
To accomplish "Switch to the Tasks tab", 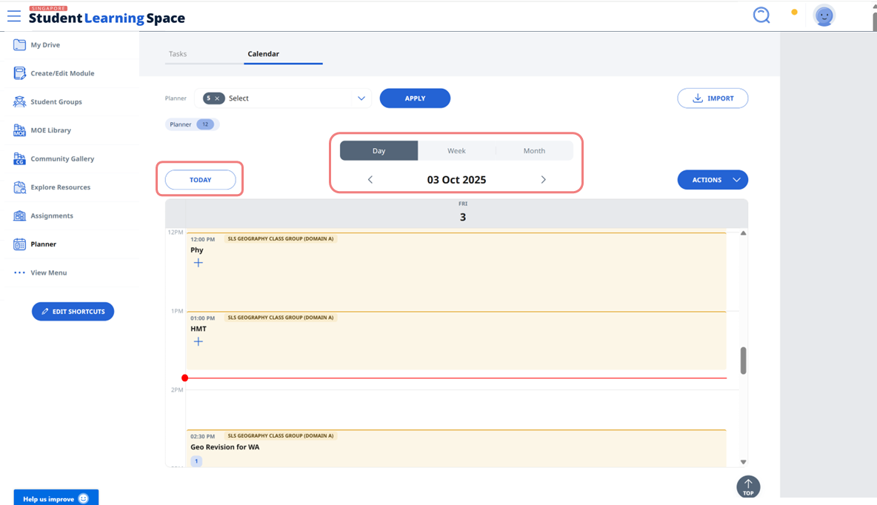I will coord(178,53).
